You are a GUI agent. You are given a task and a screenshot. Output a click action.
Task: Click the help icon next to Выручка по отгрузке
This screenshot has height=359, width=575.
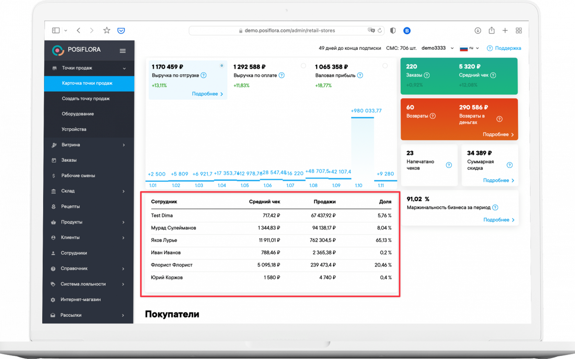(x=204, y=75)
